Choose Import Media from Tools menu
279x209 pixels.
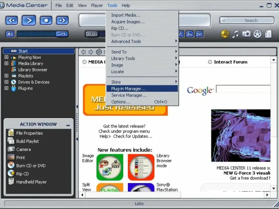142,15
